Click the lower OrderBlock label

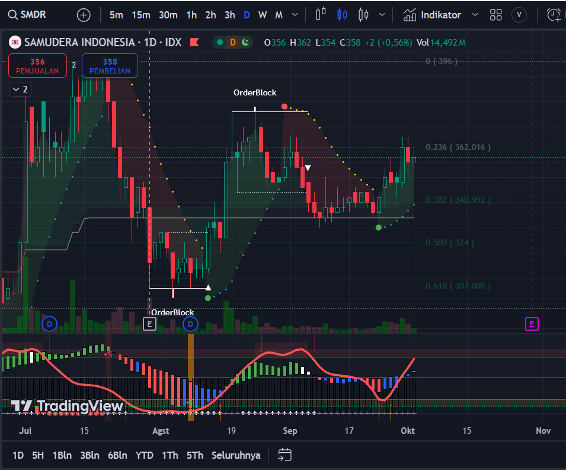[x=172, y=312]
